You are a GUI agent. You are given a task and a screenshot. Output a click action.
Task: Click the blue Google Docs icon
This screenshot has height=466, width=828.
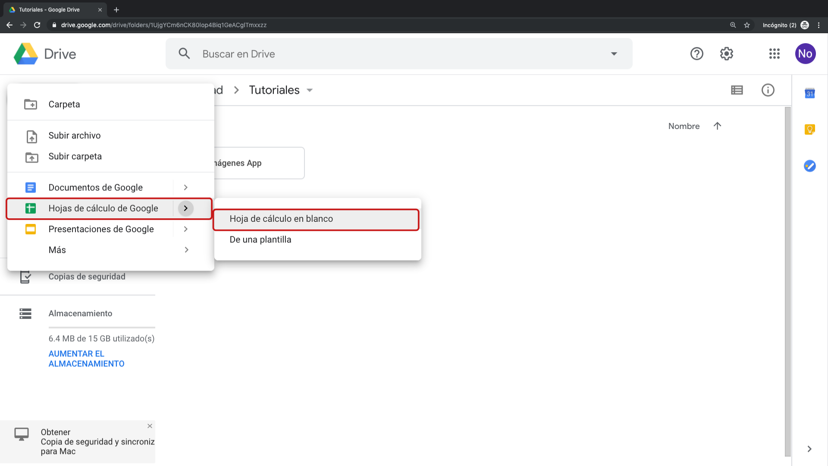(31, 187)
